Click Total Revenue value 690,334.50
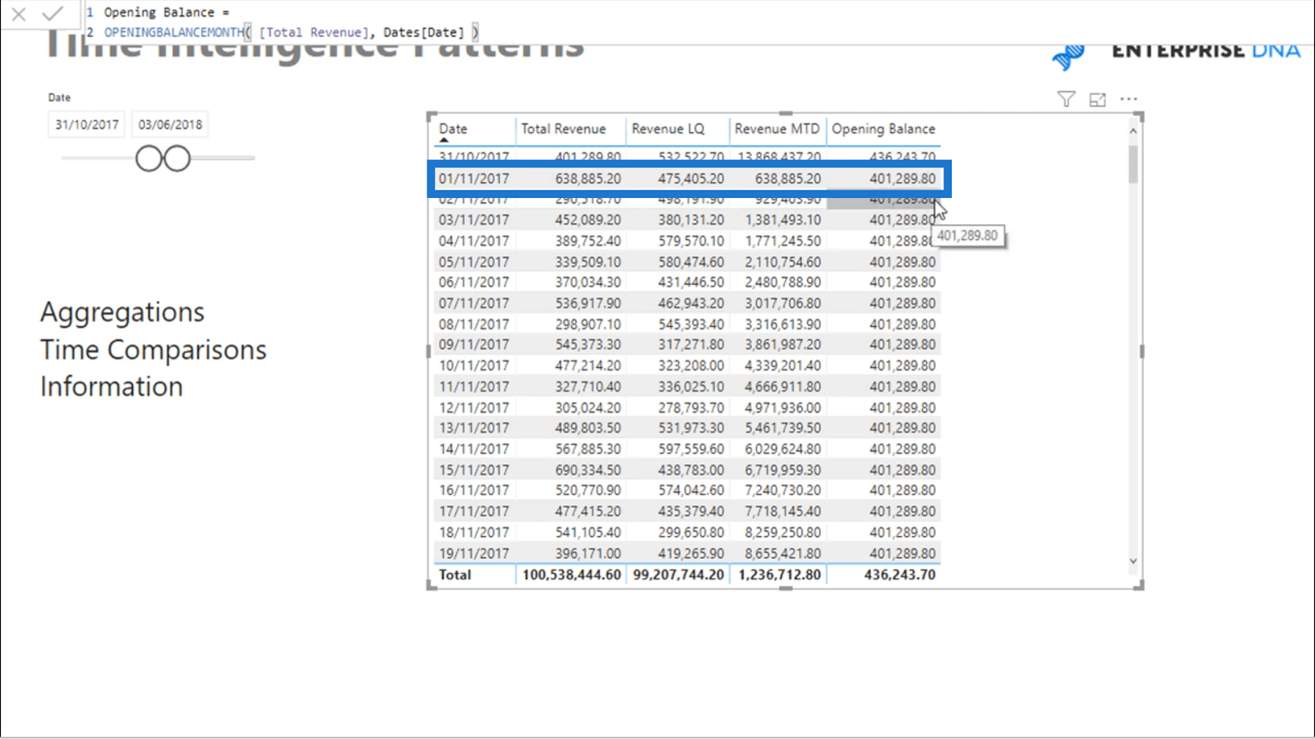The height and width of the screenshot is (739, 1315). [x=588, y=470]
